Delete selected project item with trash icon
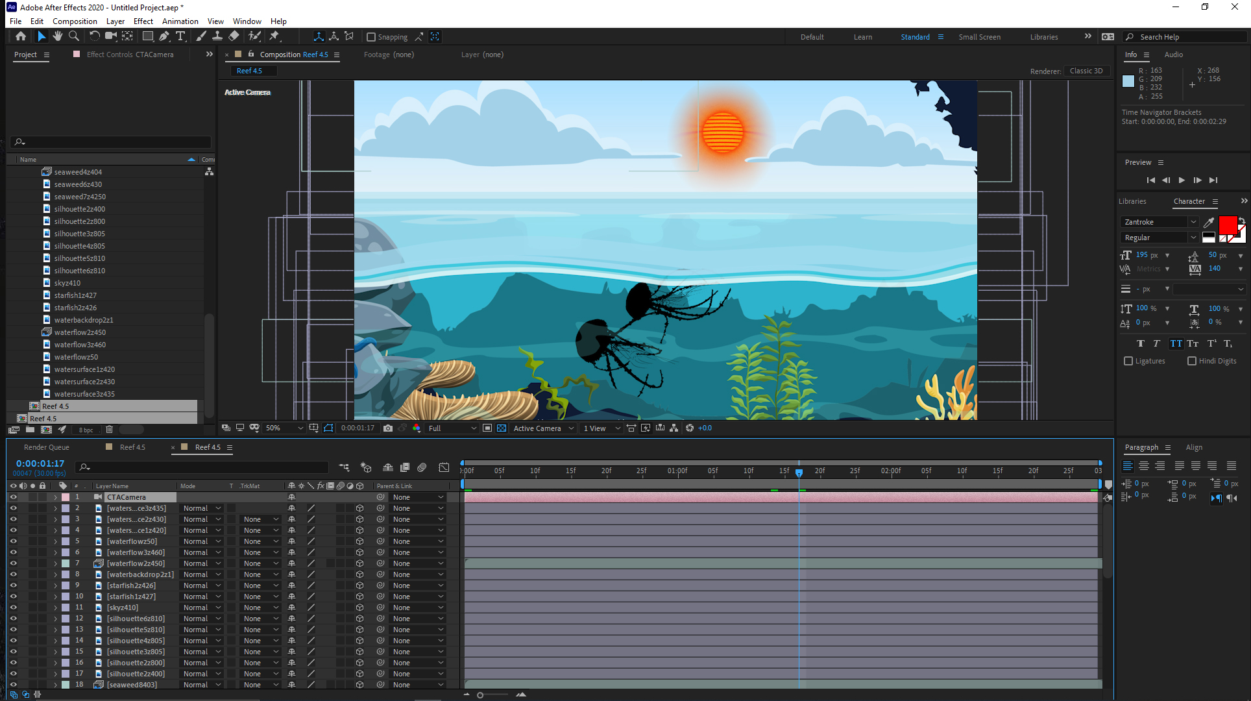 pyautogui.click(x=109, y=430)
